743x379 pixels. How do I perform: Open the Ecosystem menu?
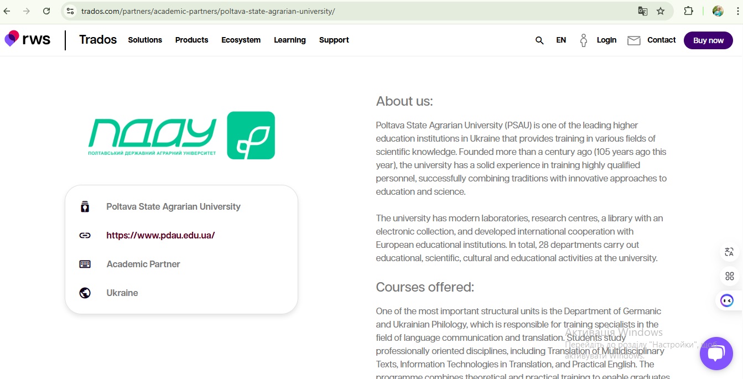[x=241, y=40]
